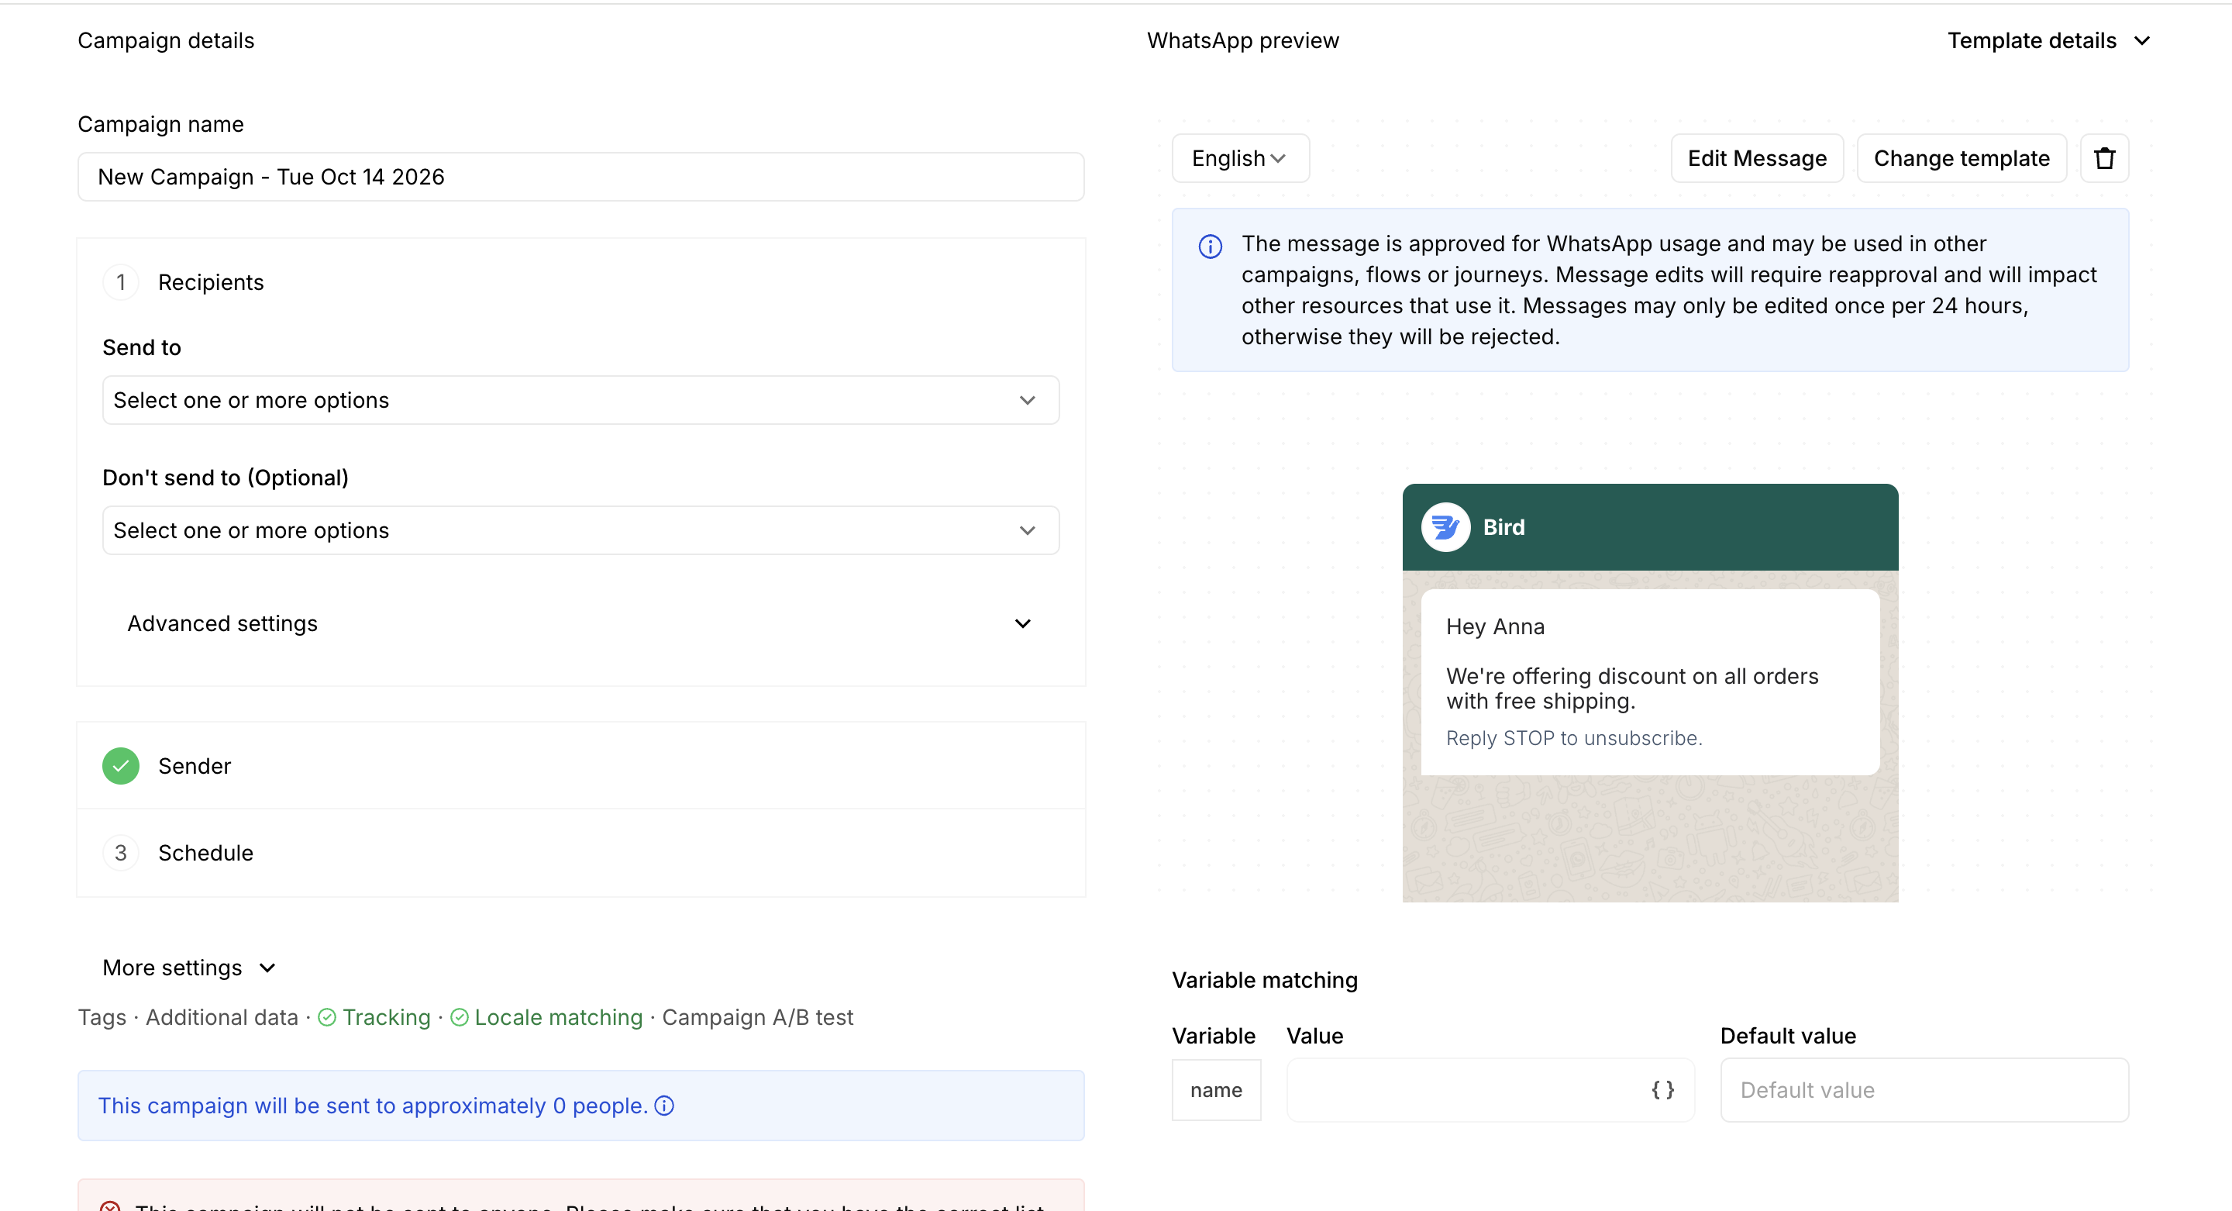Click info icon in approval notice banner

coord(1210,247)
